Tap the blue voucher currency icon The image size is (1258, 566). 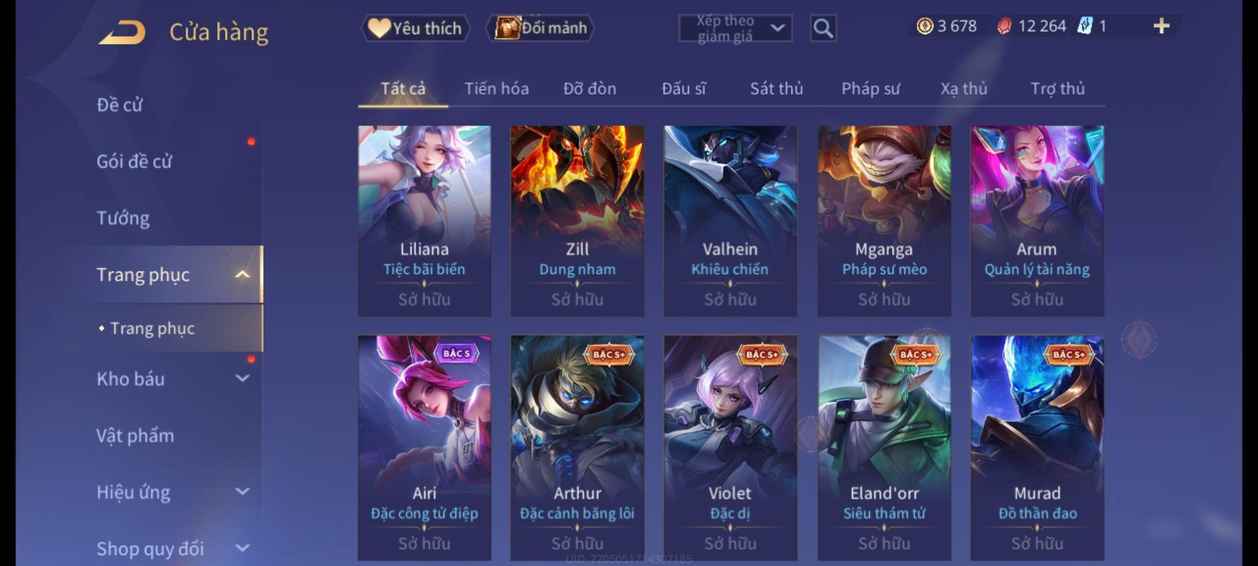click(x=1085, y=26)
